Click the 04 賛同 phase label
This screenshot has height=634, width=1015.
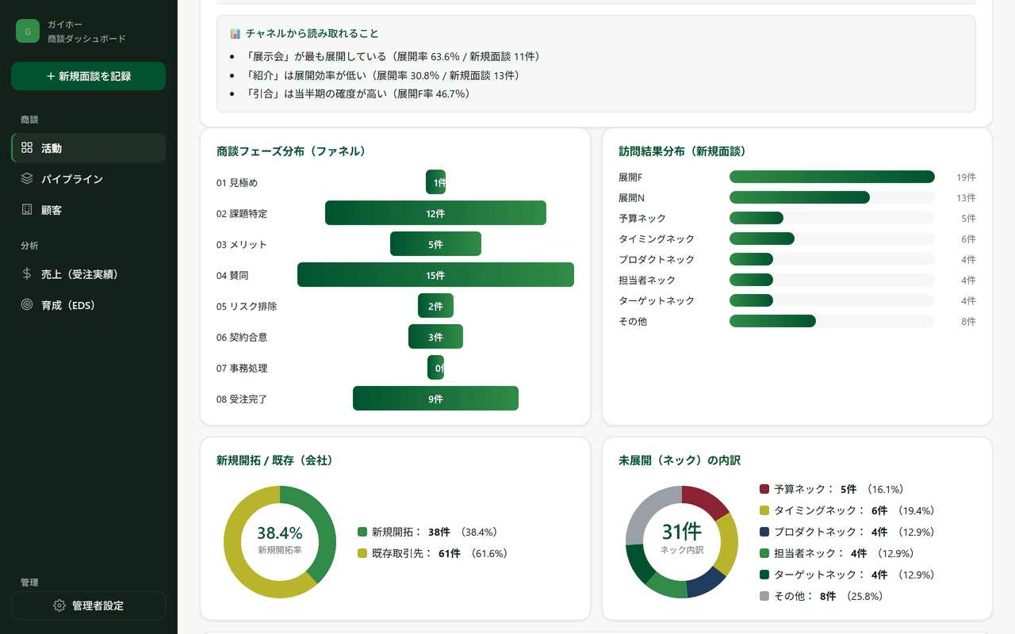click(232, 276)
